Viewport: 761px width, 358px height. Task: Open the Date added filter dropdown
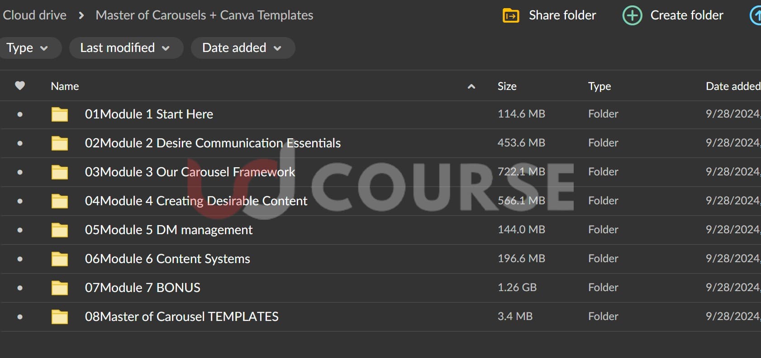(243, 48)
